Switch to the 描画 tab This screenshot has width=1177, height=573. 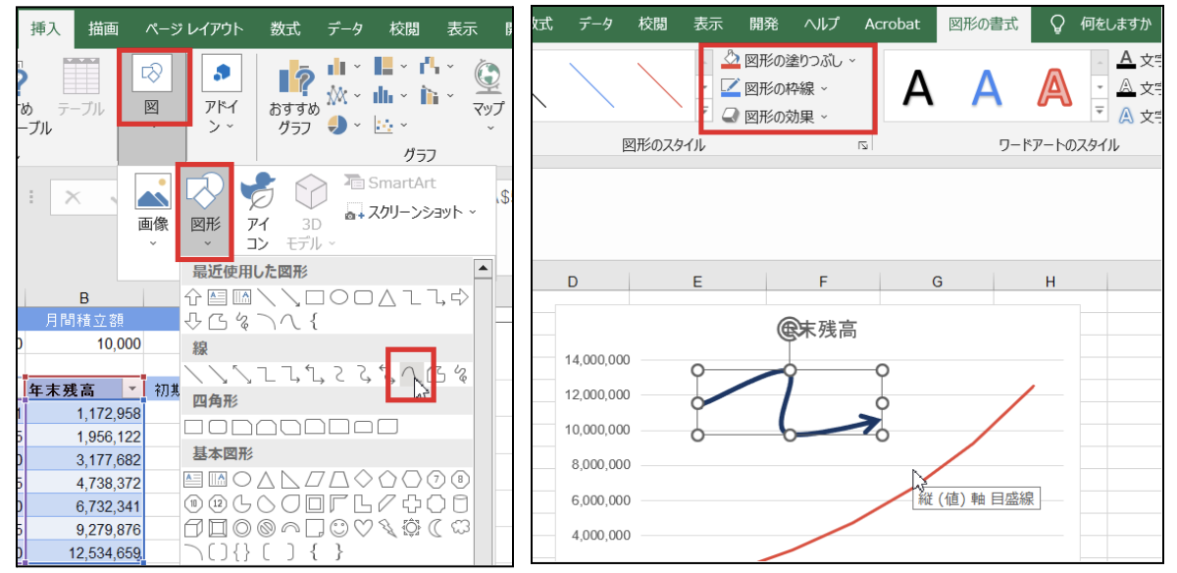click(x=105, y=28)
